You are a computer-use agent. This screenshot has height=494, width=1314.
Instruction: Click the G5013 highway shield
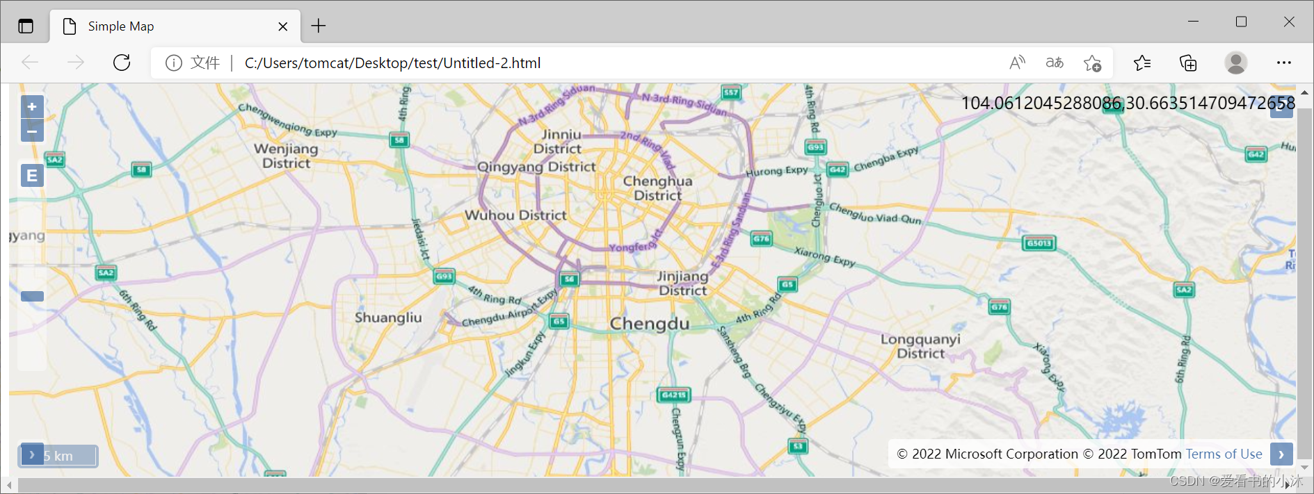click(x=1039, y=243)
